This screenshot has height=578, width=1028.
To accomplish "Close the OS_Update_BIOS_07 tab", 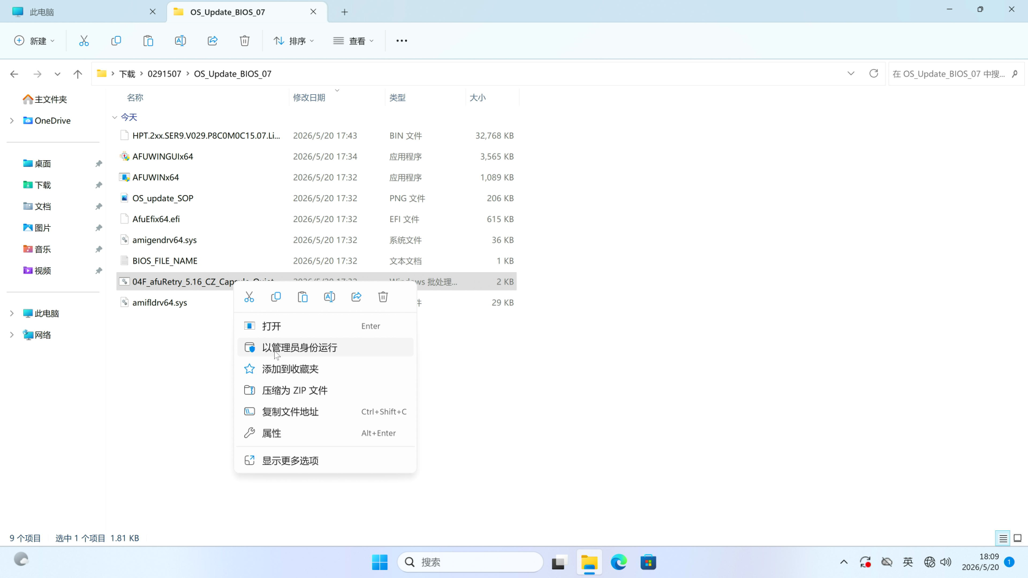I will coord(313,12).
